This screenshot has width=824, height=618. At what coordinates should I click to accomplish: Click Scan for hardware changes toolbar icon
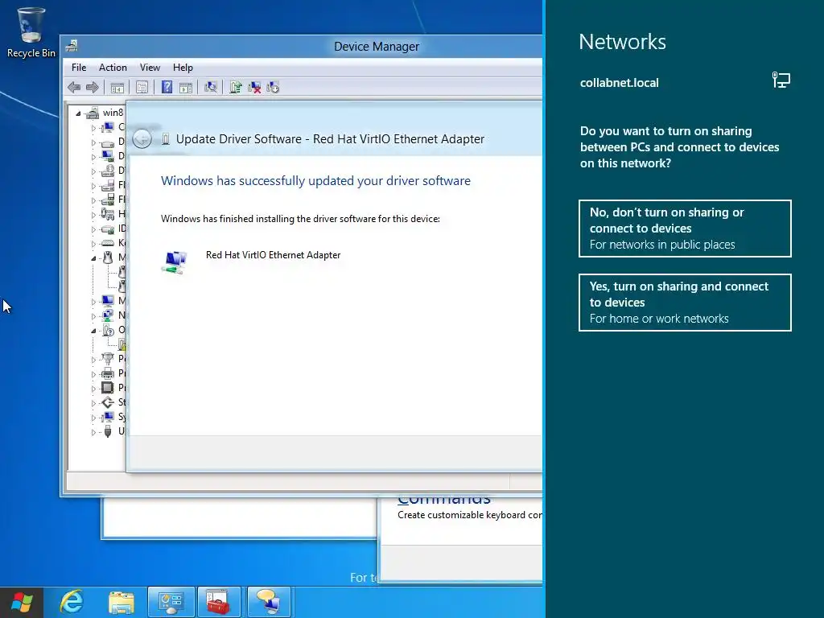(211, 87)
